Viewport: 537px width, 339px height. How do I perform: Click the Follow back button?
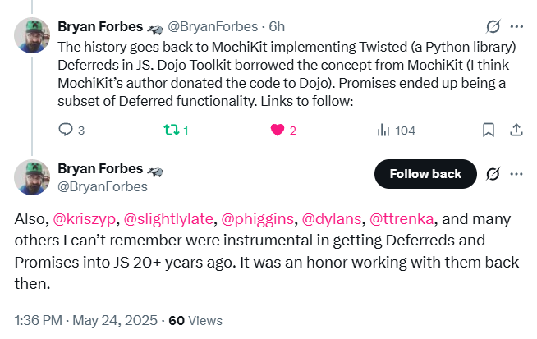425,174
